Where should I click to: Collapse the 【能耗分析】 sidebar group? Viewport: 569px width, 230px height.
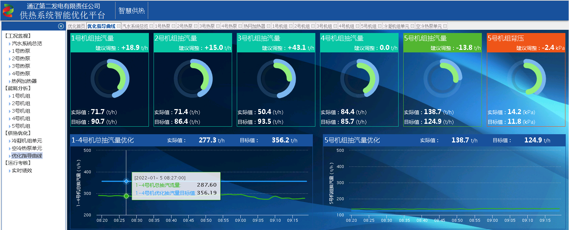pos(18,88)
